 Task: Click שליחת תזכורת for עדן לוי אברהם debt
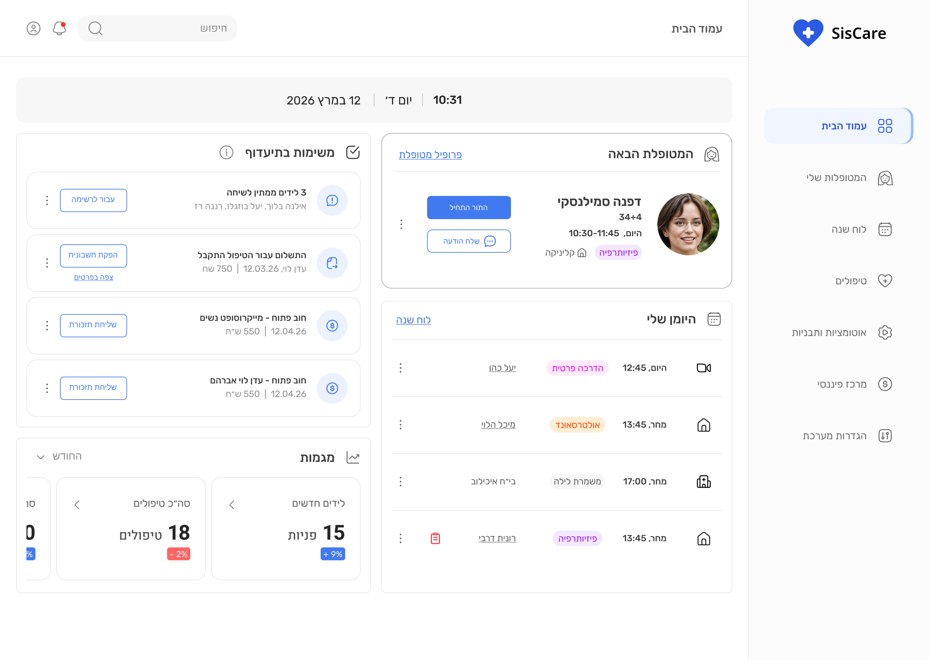point(94,388)
